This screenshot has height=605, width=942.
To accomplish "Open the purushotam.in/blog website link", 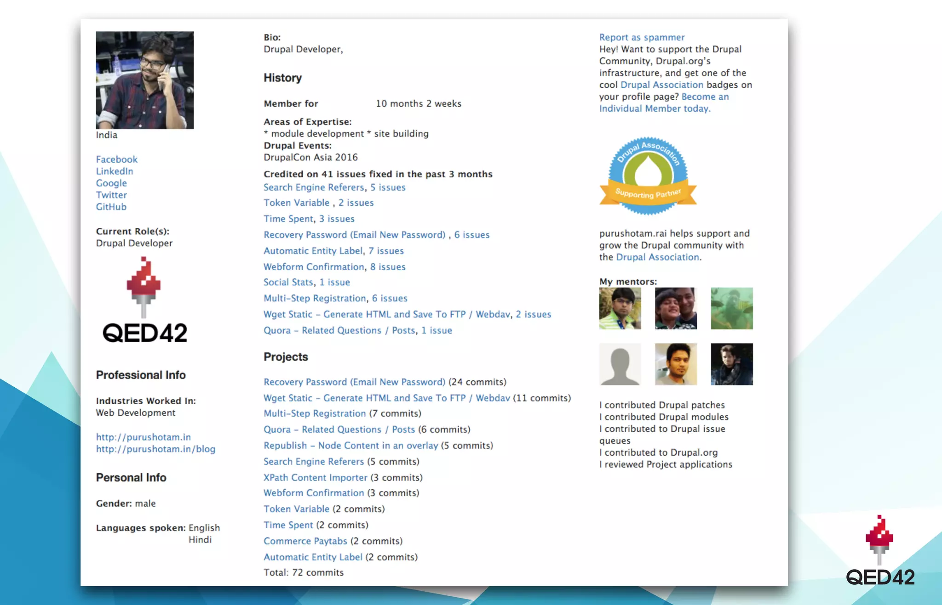I will pyautogui.click(x=155, y=449).
